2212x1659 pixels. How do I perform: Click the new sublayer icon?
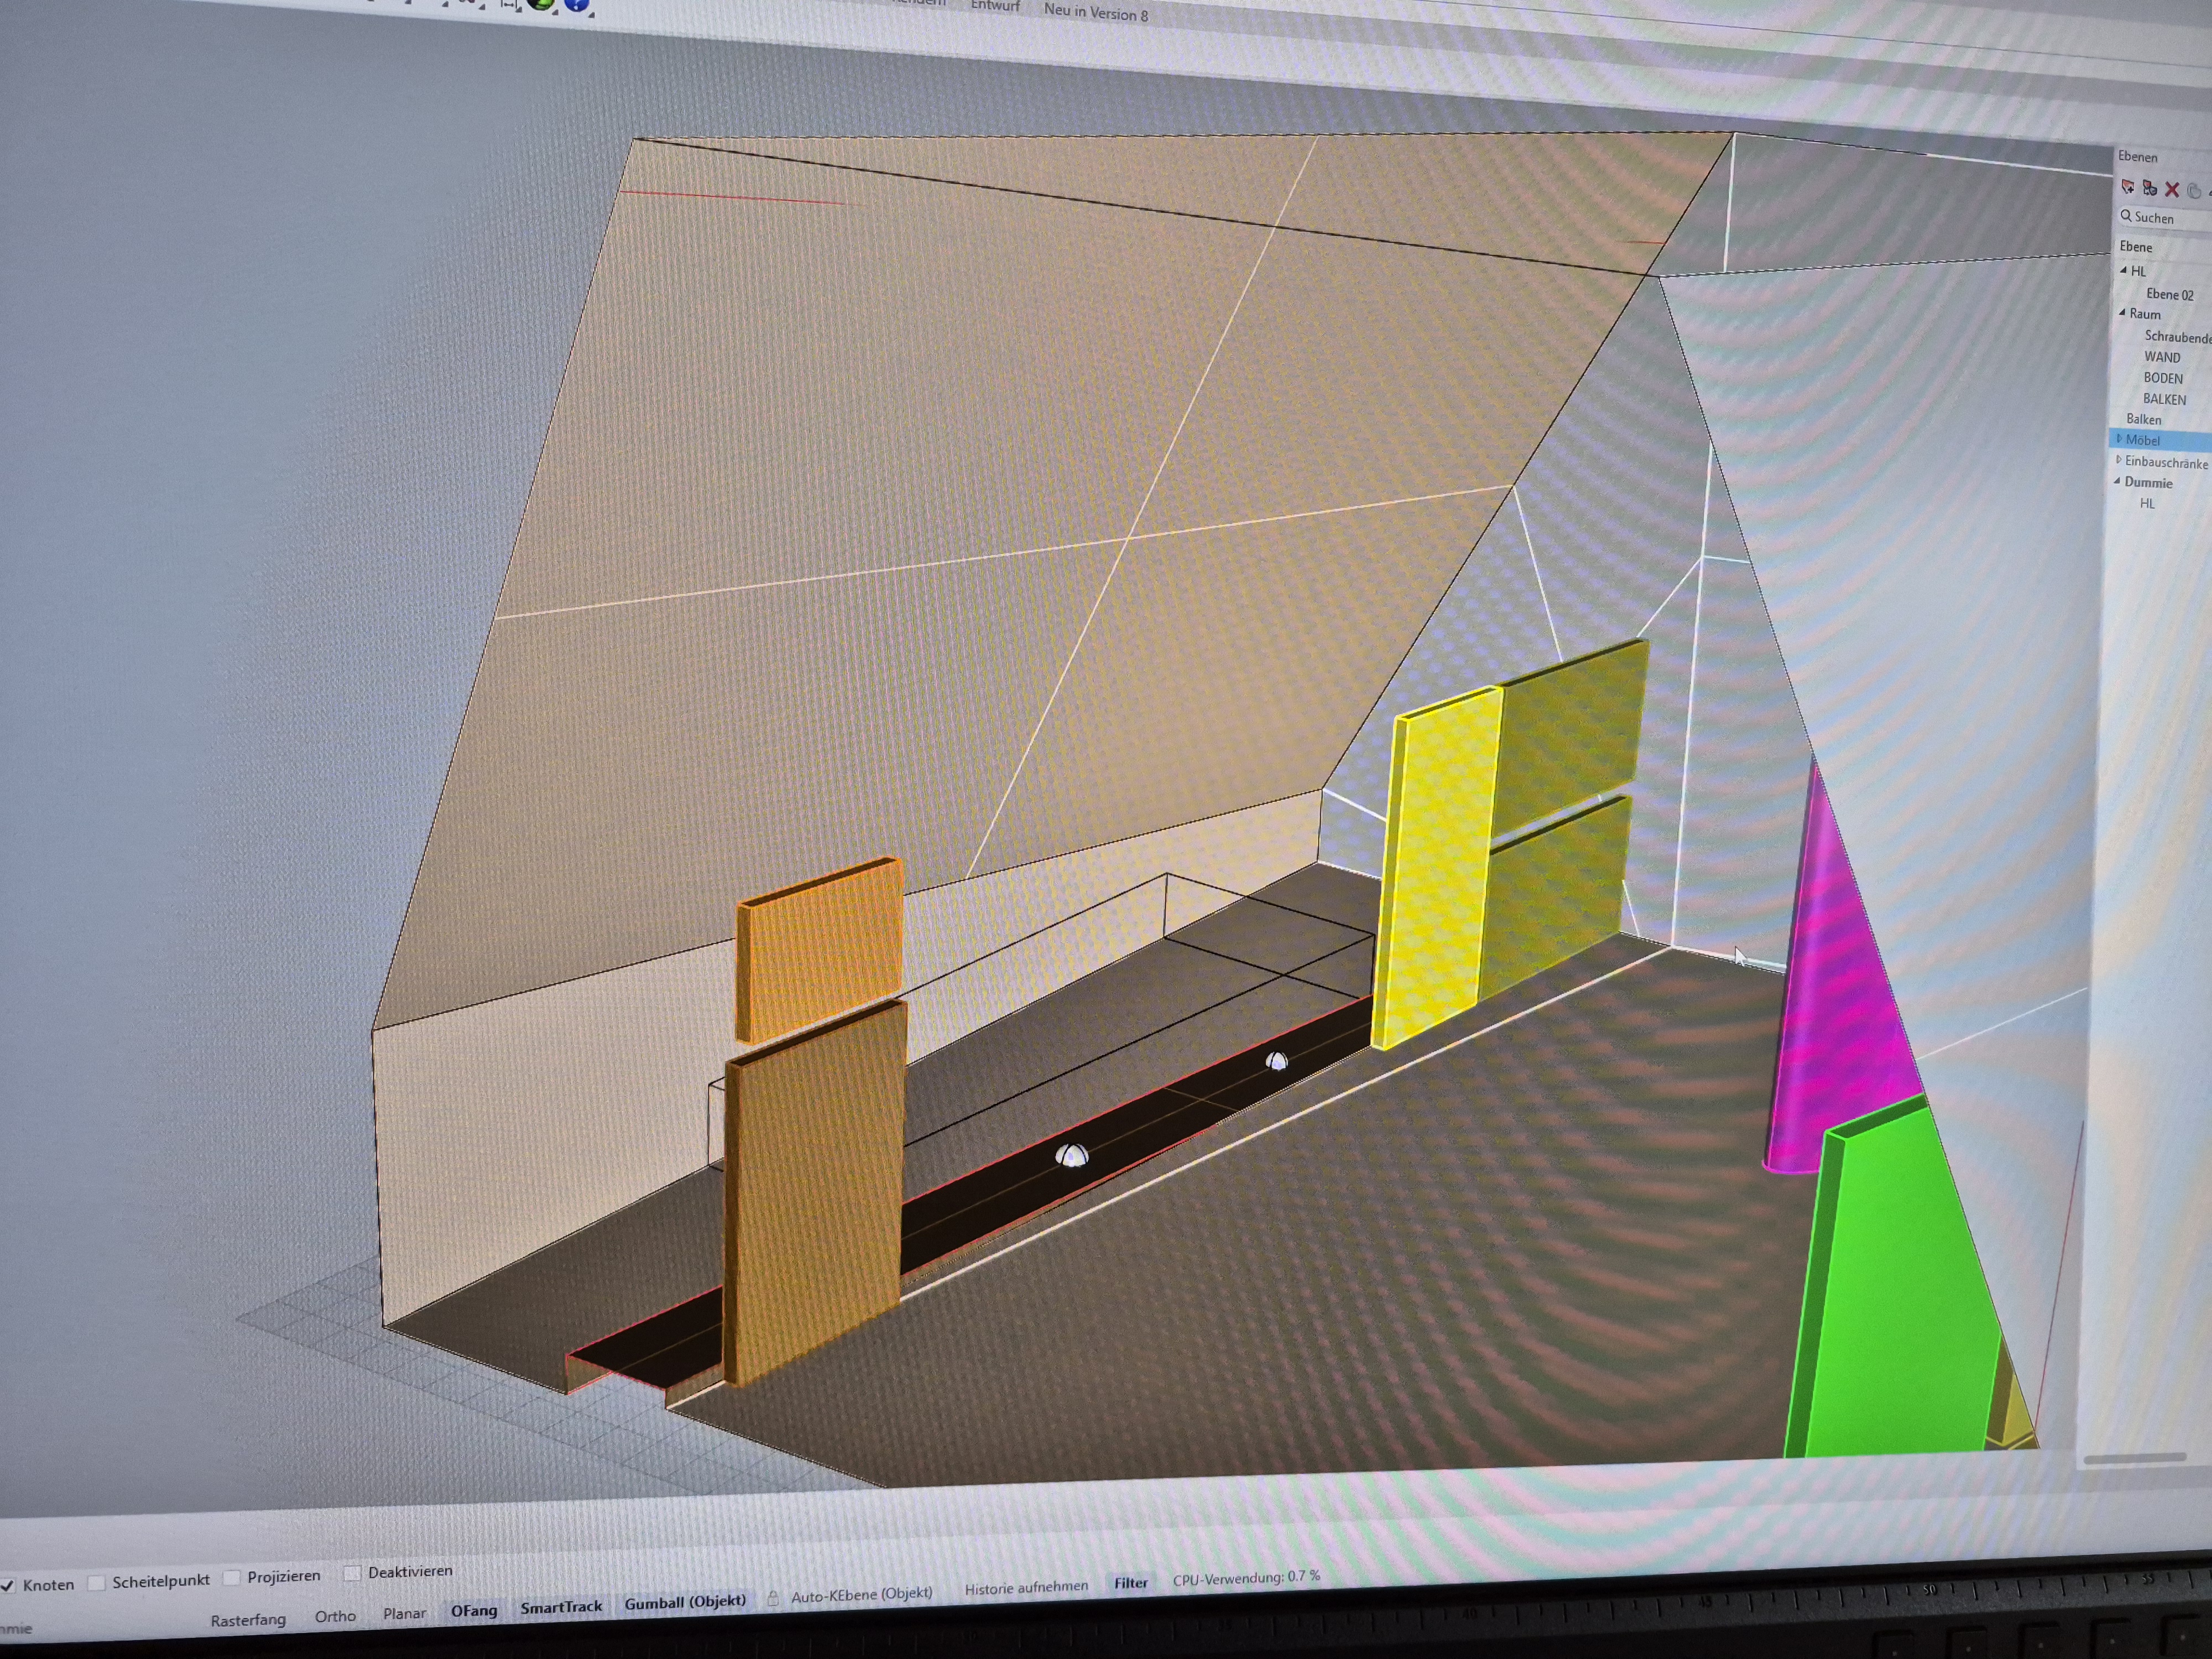tap(2149, 188)
